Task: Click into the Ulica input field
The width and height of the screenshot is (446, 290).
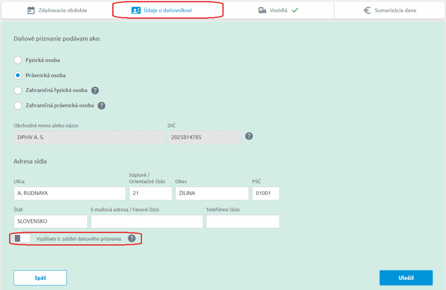Action: pos(70,194)
